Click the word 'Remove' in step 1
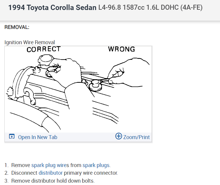Screen dimensions: 220x185 click(21, 165)
